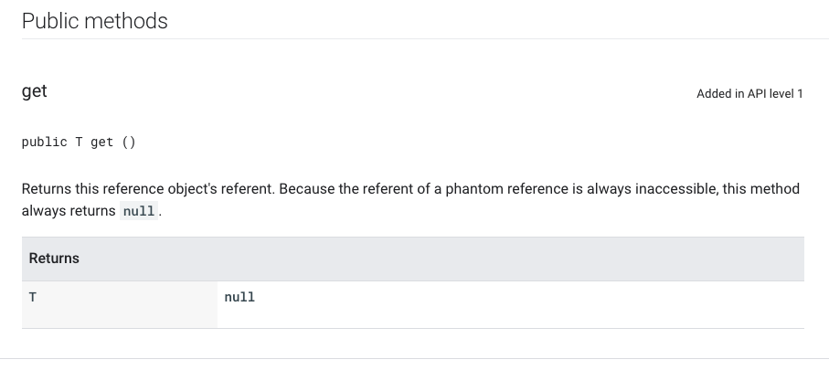Click the "Public methods" section heading
The width and height of the screenshot is (829, 370).
(94, 21)
